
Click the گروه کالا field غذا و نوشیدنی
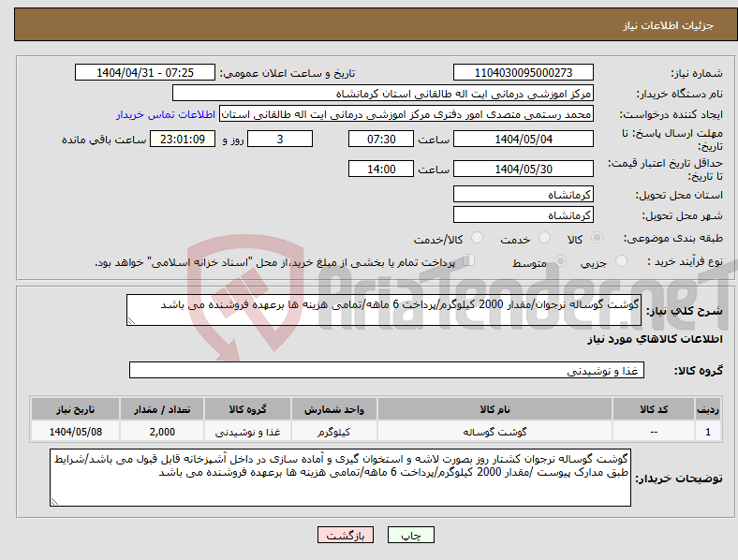tap(387, 370)
